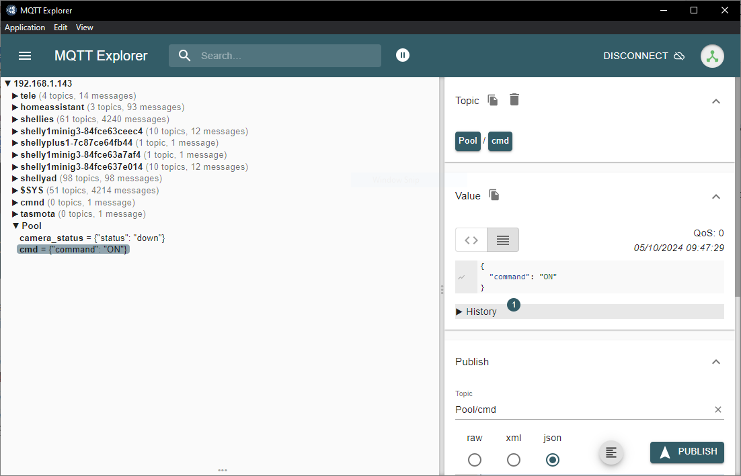Expand the shellies topic node
Viewport: 741px width, 476px height.
15,120
